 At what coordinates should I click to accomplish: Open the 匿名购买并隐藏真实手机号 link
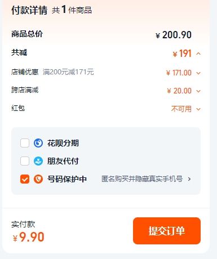(x=142, y=179)
